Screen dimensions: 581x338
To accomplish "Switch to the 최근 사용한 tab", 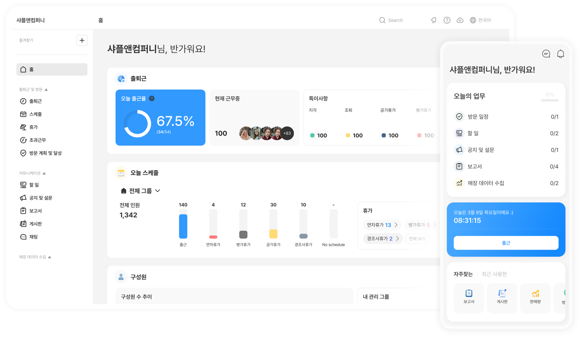I will click(x=494, y=274).
